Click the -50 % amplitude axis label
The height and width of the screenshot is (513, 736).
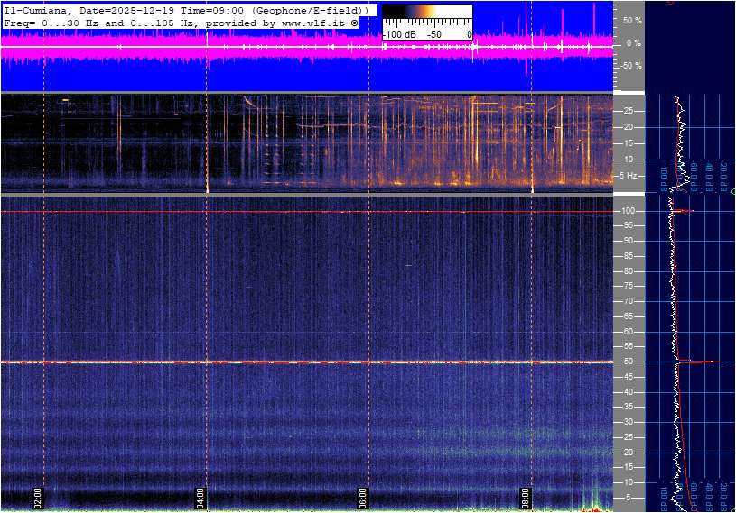point(630,66)
